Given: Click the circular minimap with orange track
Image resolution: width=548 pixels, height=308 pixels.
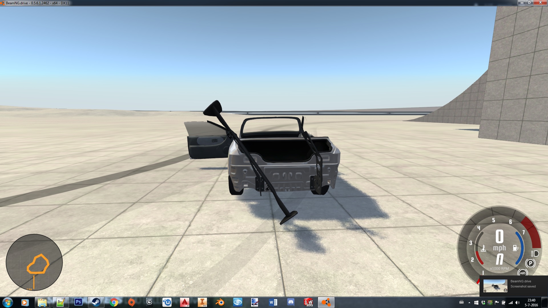Looking at the screenshot, I should click(x=34, y=262).
